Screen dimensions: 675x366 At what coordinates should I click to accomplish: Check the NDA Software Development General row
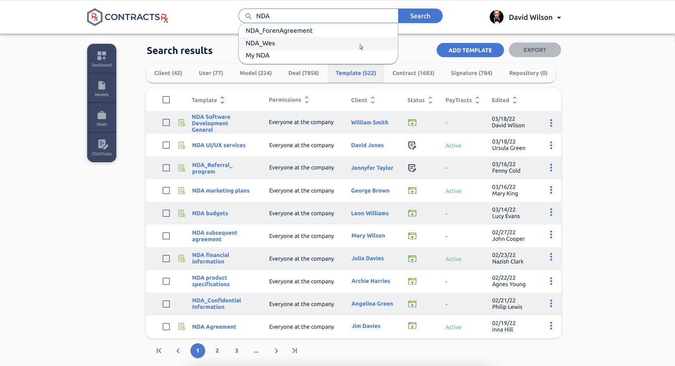coord(166,122)
